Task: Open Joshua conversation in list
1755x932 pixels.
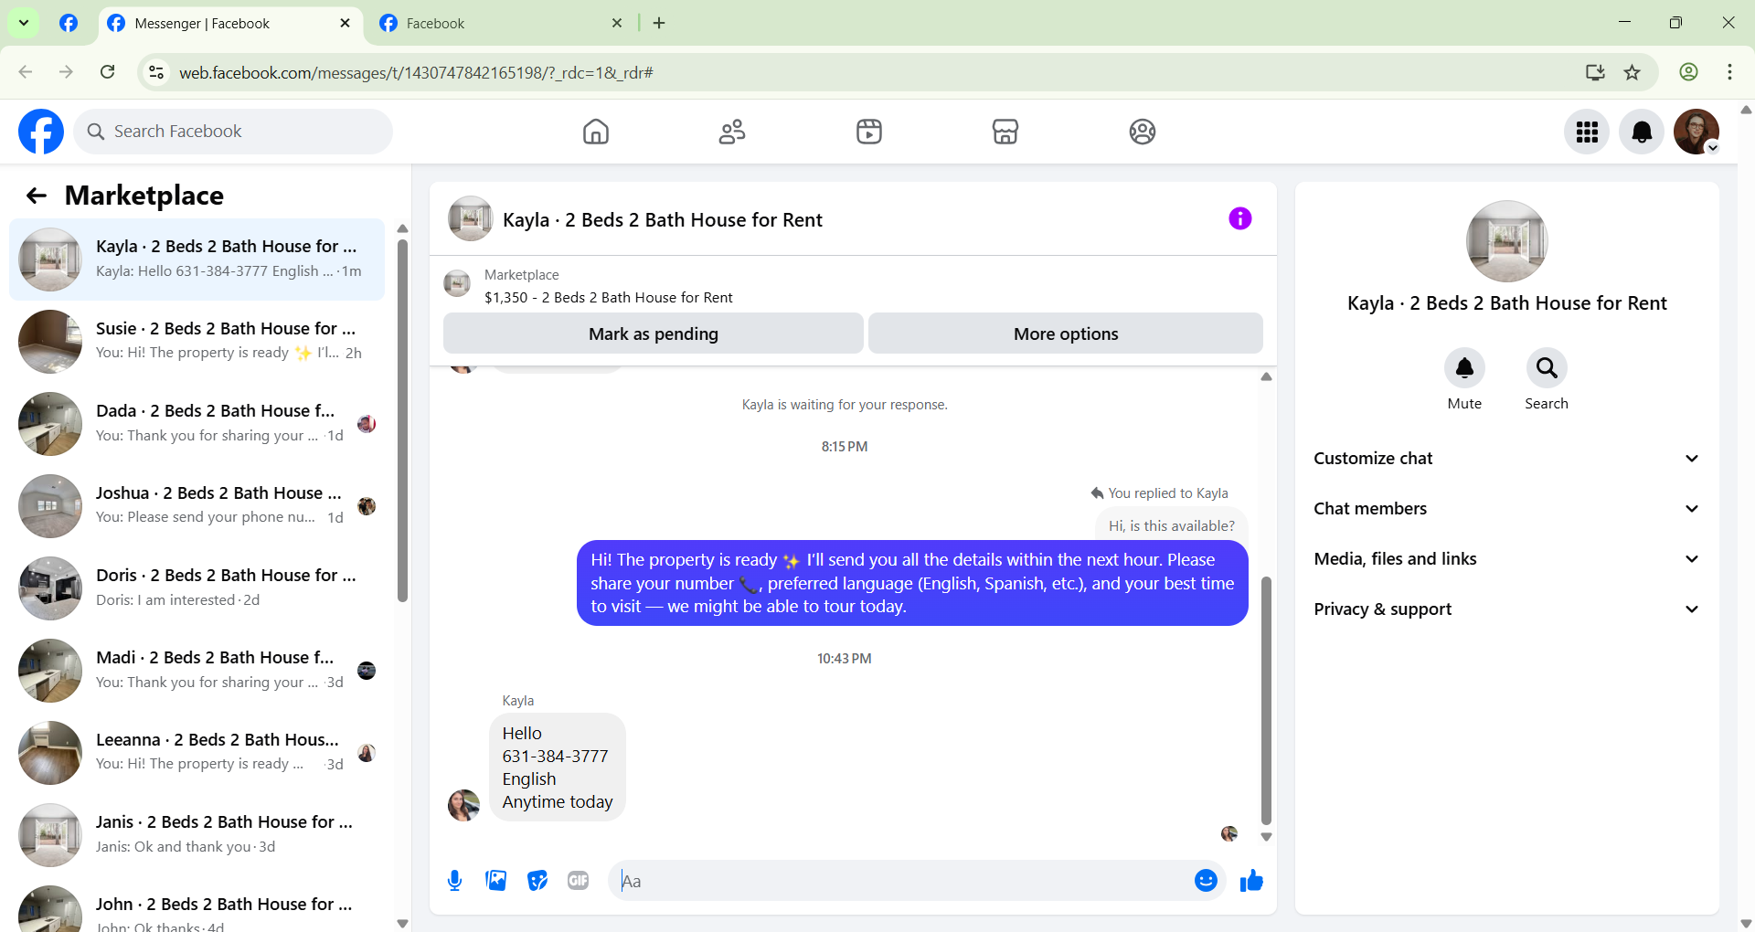Action: pyautogui.click(x=197, y=505)
